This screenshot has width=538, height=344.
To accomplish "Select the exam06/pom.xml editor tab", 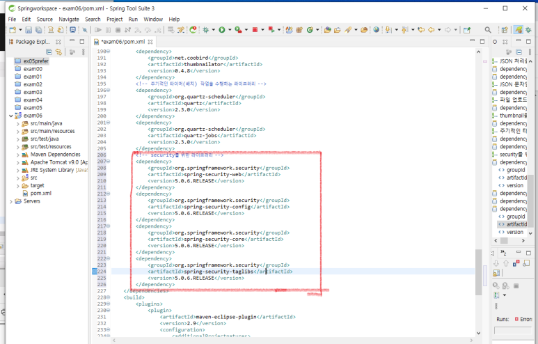I will click(x=122, y=42).
